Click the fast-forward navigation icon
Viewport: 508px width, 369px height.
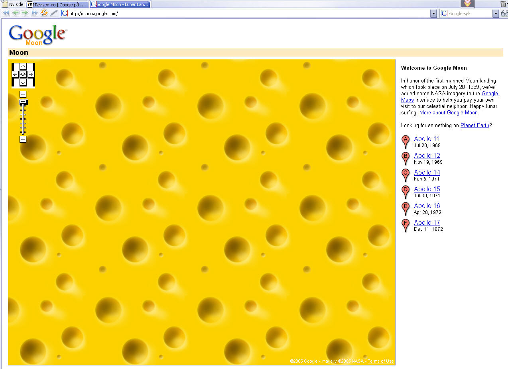pyautogui.click(x=34, y=13)
